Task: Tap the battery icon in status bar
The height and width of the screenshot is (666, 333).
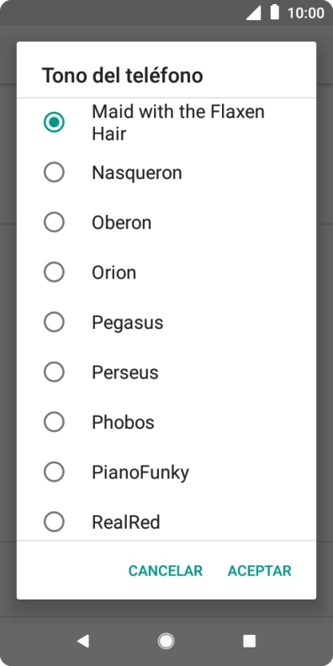Action: pos(275,13)
